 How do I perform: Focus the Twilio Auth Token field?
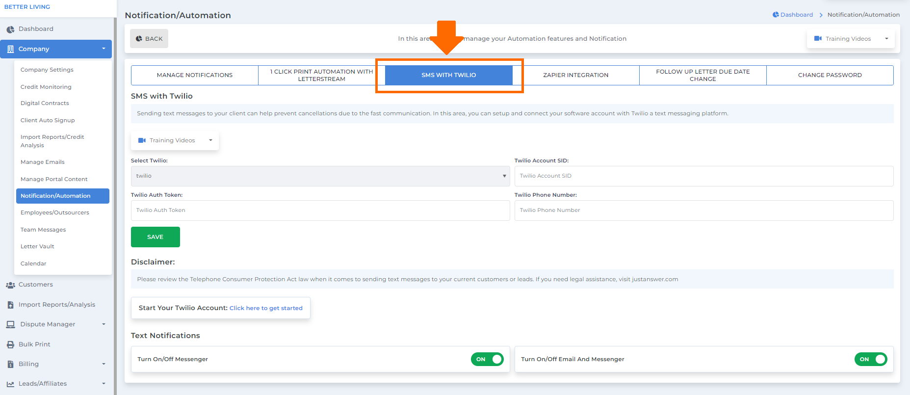tap(320, 211)
